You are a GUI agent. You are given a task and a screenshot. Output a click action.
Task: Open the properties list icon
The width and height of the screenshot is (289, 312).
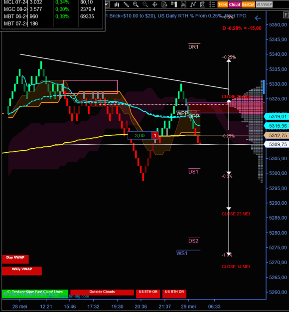tap(212, 4)
